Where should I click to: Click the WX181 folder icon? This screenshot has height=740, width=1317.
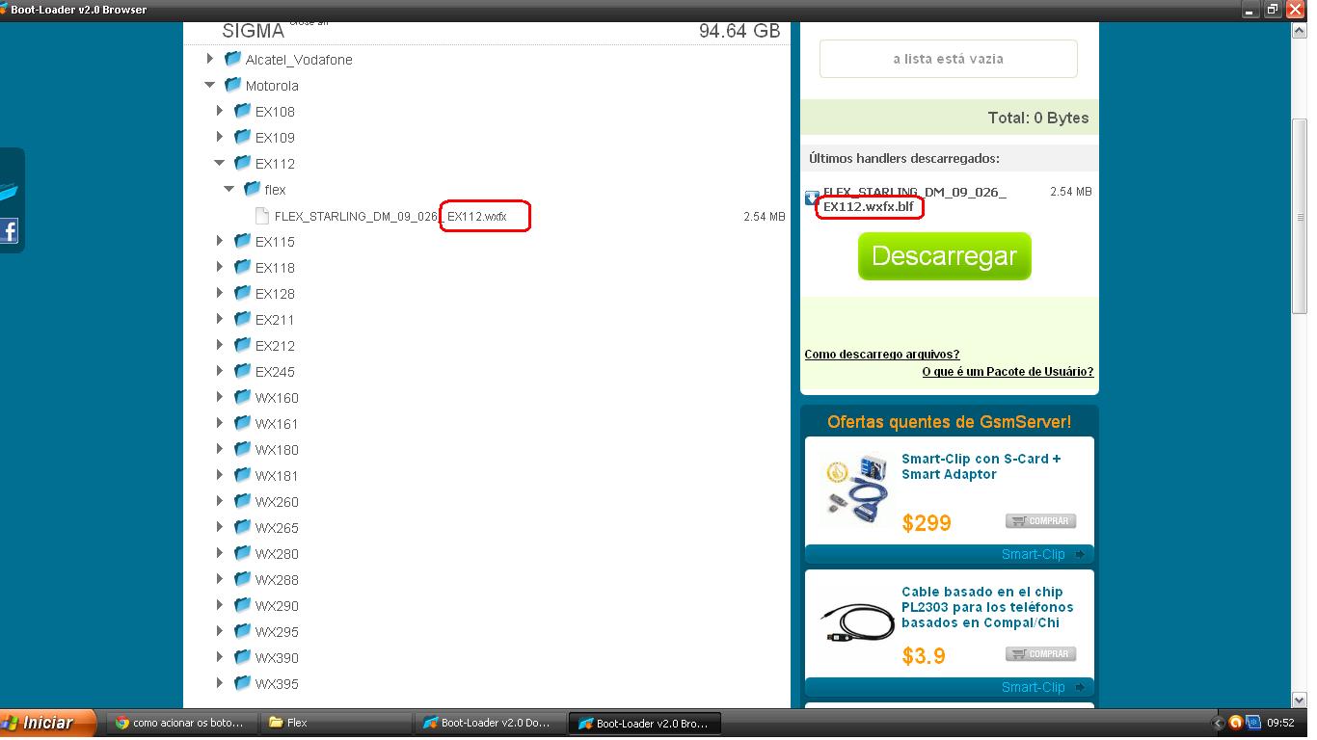[x=243, y=475]
